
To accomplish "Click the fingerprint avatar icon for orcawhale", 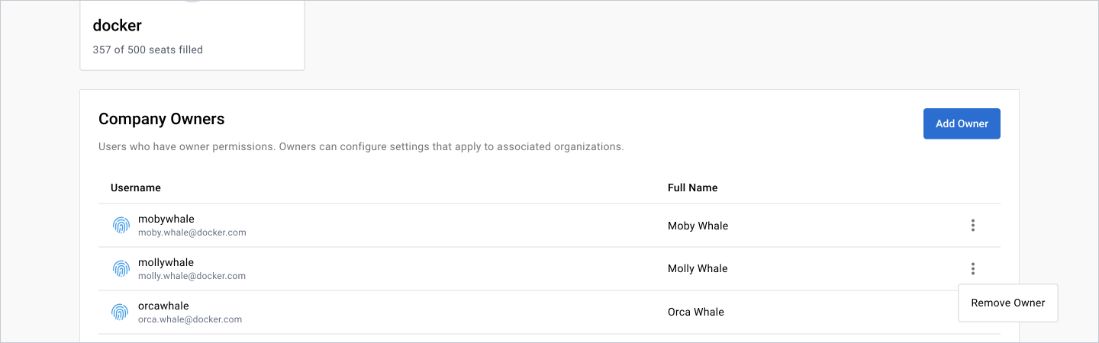I will [x=121, y=312].
